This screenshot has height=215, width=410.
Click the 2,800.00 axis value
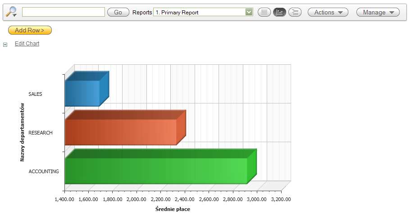233,199
